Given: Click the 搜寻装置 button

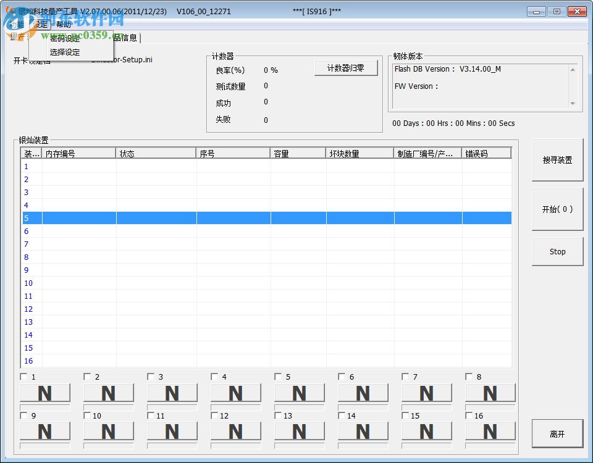Looking at the screenshot, I should point(557,159).
